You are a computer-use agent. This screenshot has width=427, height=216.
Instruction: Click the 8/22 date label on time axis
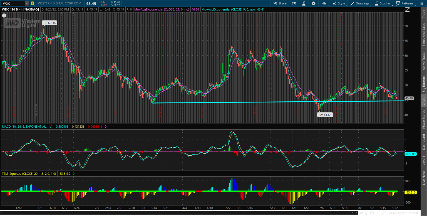tap(394, 208)
